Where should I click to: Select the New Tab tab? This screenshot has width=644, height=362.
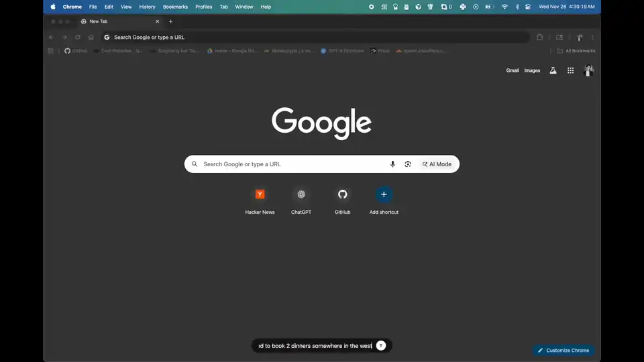coord(119,21)
